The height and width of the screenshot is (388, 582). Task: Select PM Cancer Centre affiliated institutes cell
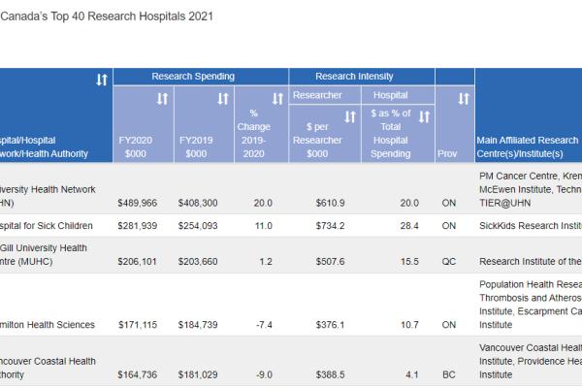click(531, 189)
